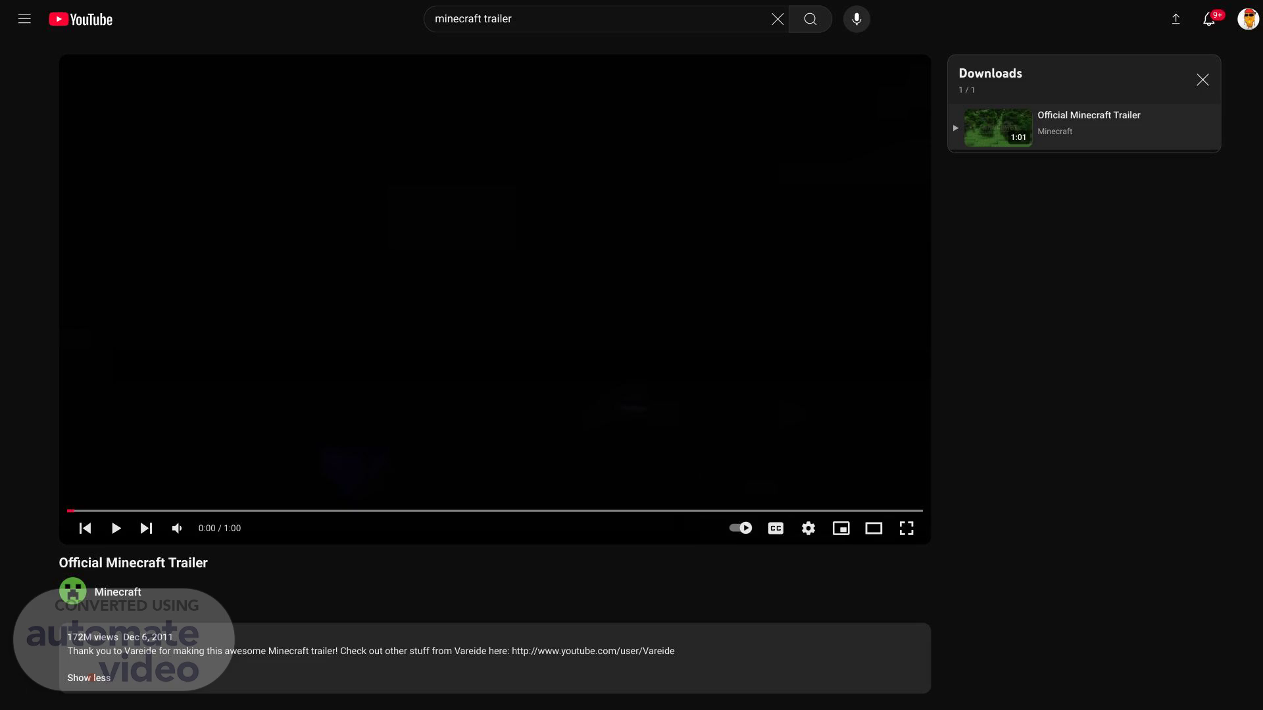Image resolution: width=1263 pixels, height=710 pixels.
Task: Mute the video volume
Action: [x=177, y=528]
